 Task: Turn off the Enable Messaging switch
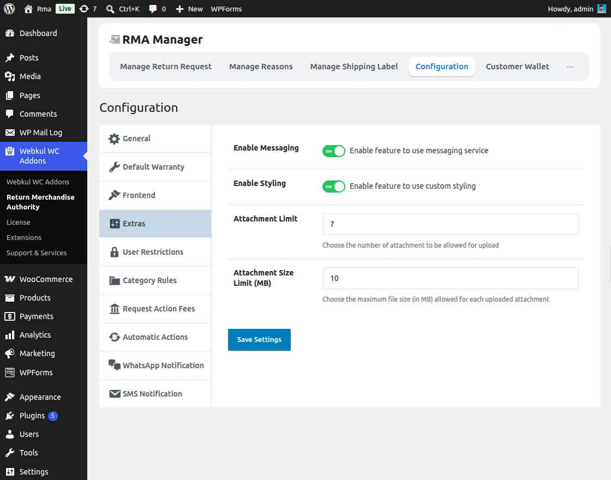pyautogui.click(x=333, y=151)
